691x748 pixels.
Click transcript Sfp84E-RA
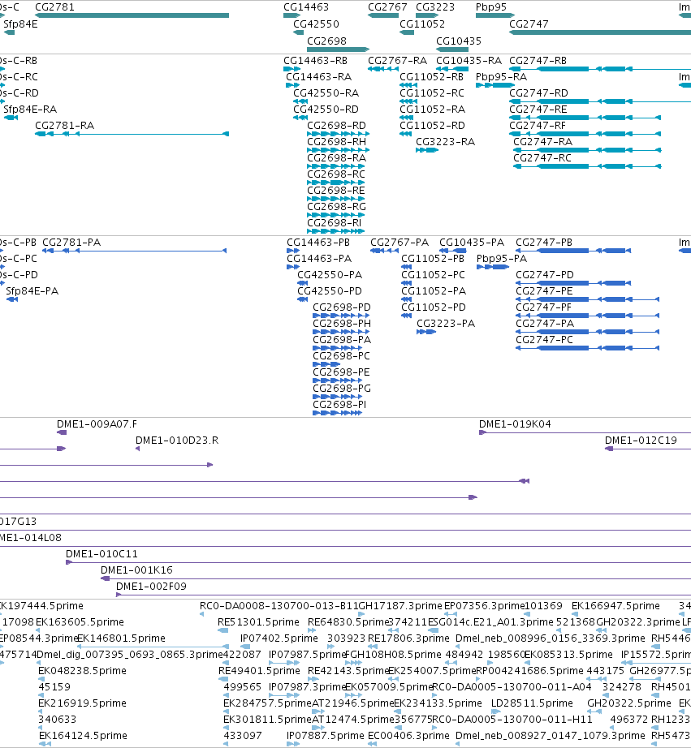[30, 110]
